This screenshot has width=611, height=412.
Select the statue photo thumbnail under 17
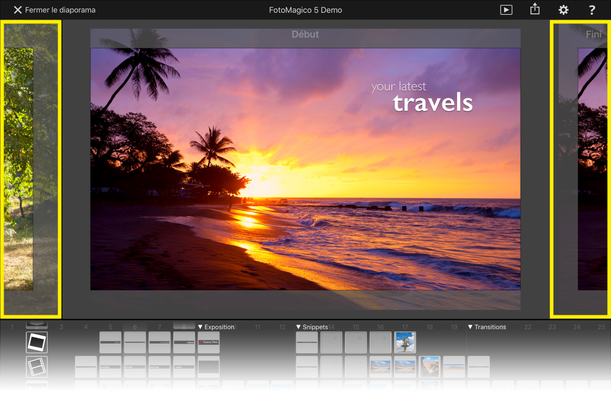pos(405,342)
